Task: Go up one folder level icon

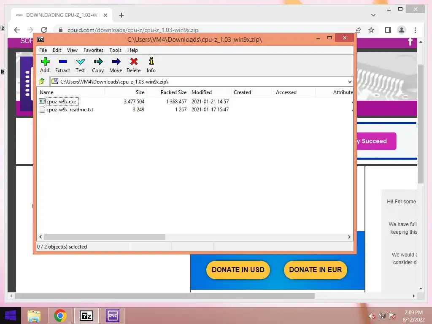Action: 42,81
